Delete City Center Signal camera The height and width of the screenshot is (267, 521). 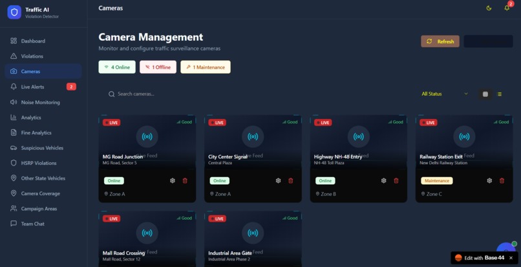coord(291,180)
